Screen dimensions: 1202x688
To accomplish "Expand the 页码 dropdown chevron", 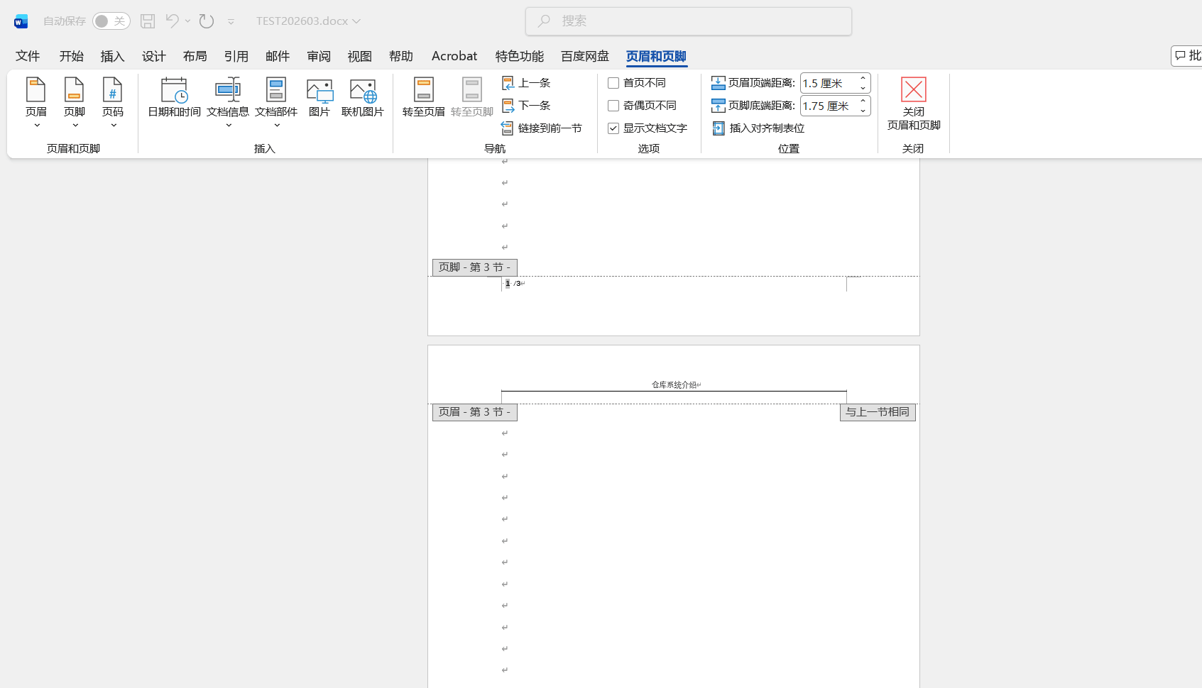I will point(113,126).
